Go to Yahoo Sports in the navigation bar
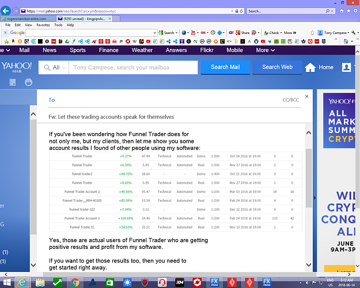The height and width of the screenshot is (288, 360). 78,50
